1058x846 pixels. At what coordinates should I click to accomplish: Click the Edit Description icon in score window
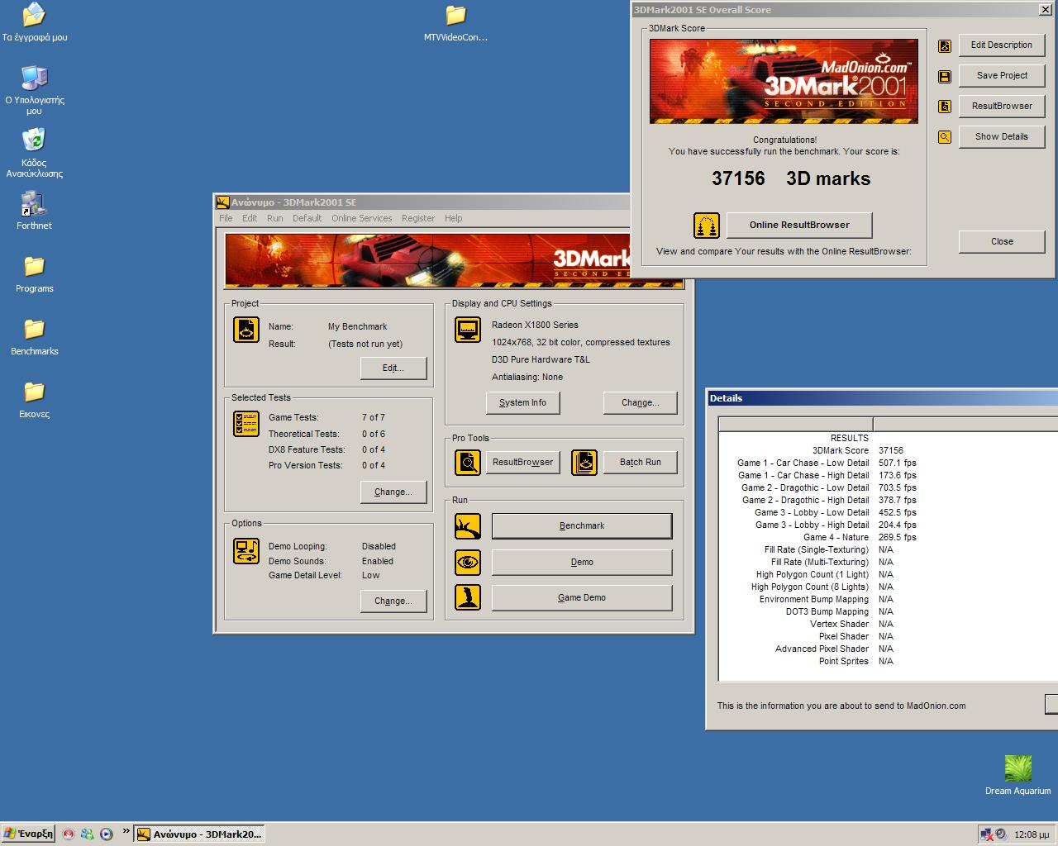pyautogui.click(x=945, y=46)
